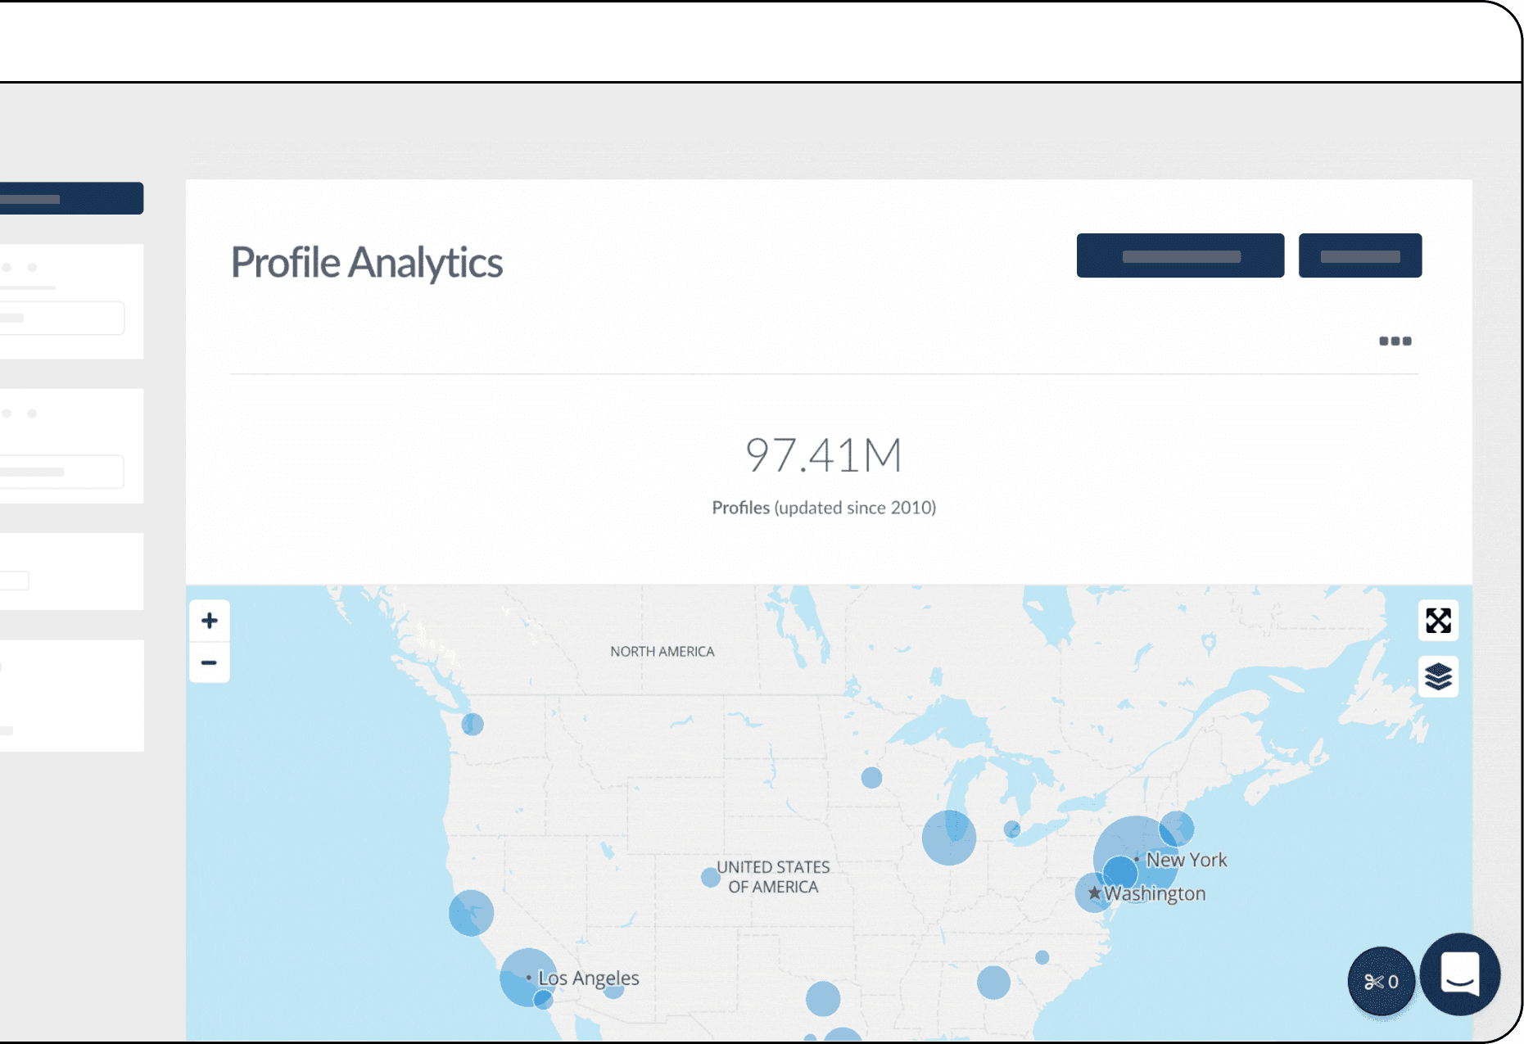Click the scissors clip counter badge
This screenshot has height=1044, width=1524.
tap(1381, 981)
